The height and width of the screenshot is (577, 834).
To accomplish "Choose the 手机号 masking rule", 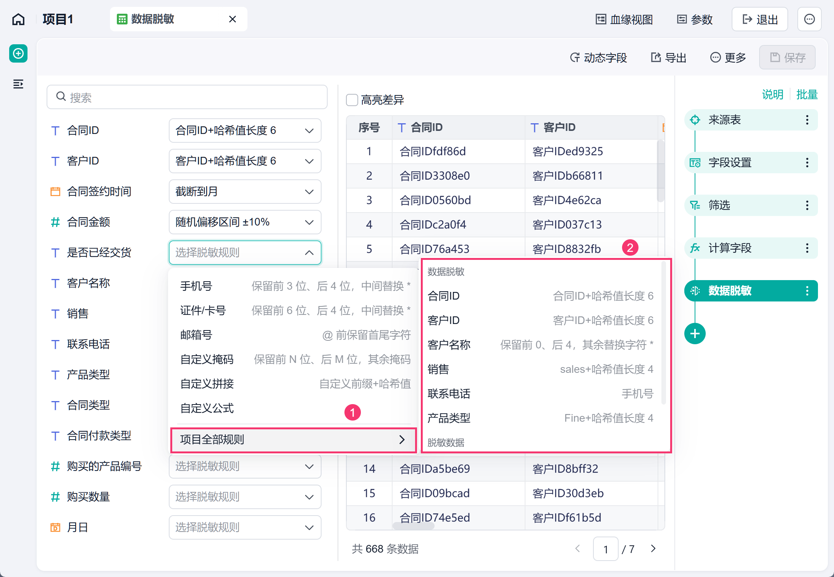I will 295,286.
